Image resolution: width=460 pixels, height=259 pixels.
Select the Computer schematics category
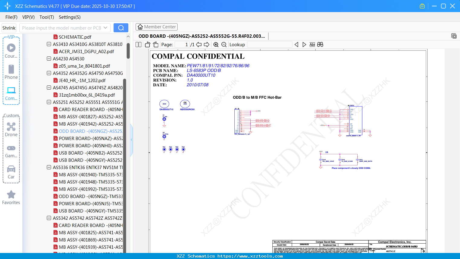(11, 93)
